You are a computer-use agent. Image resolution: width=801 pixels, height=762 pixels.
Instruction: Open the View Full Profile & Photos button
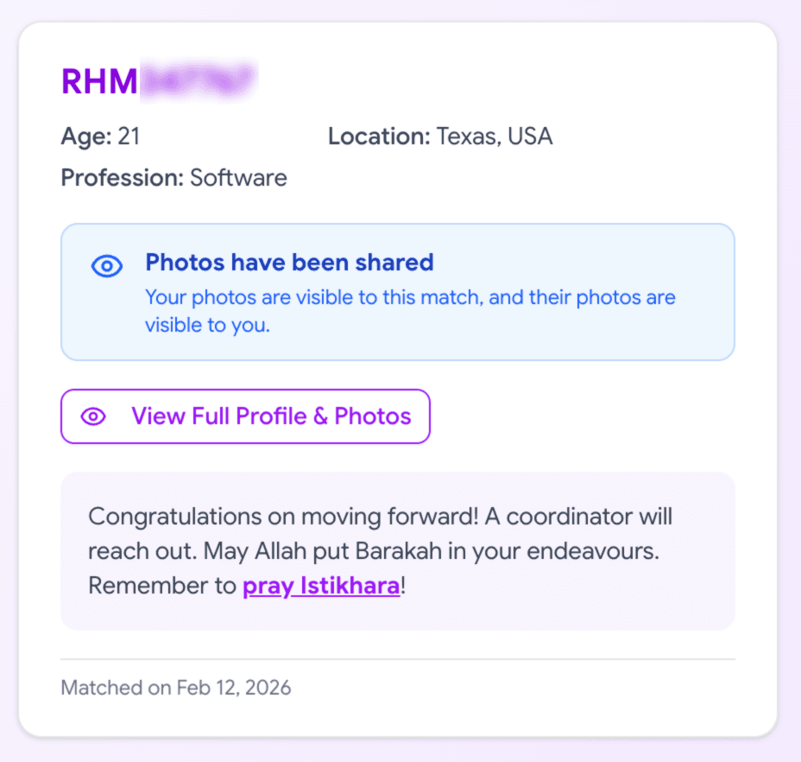[245, 416]
